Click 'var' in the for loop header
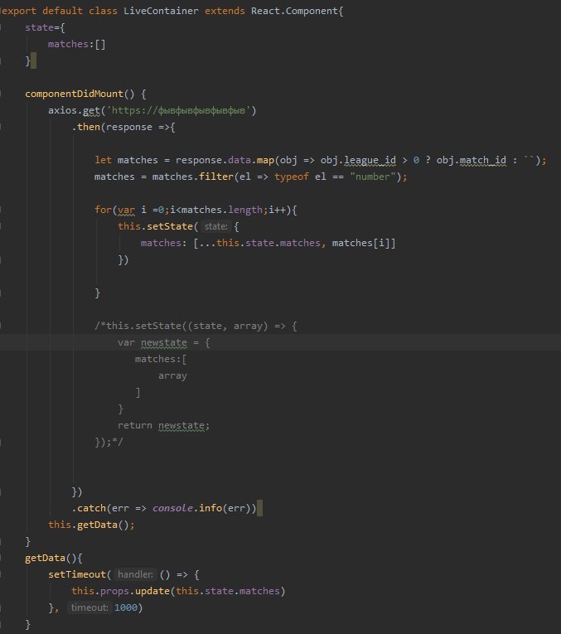This screenshot has width=561, height=634. (126, 211)
